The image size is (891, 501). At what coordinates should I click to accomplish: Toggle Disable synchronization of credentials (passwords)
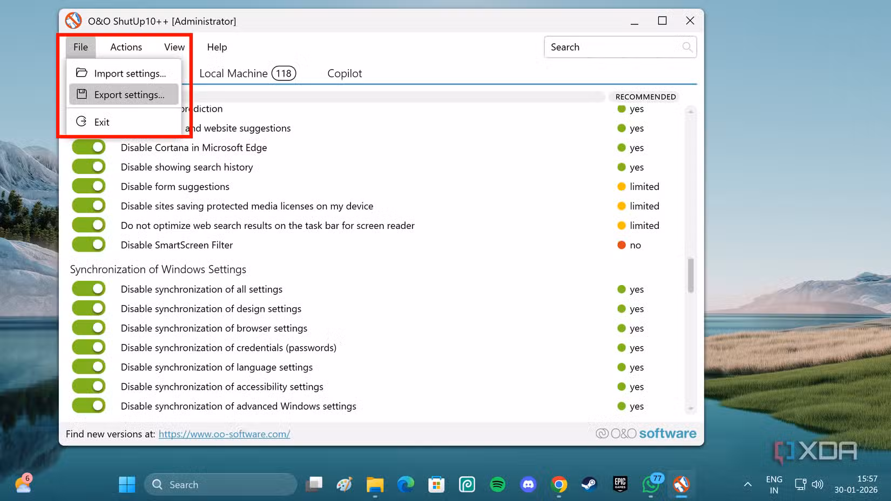point(89,347)
